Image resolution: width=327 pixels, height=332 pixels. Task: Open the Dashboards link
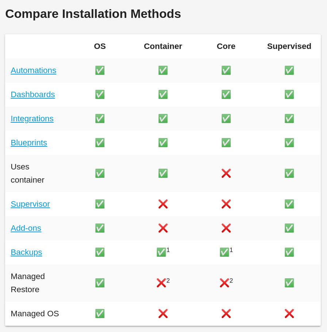coord(33,95)
